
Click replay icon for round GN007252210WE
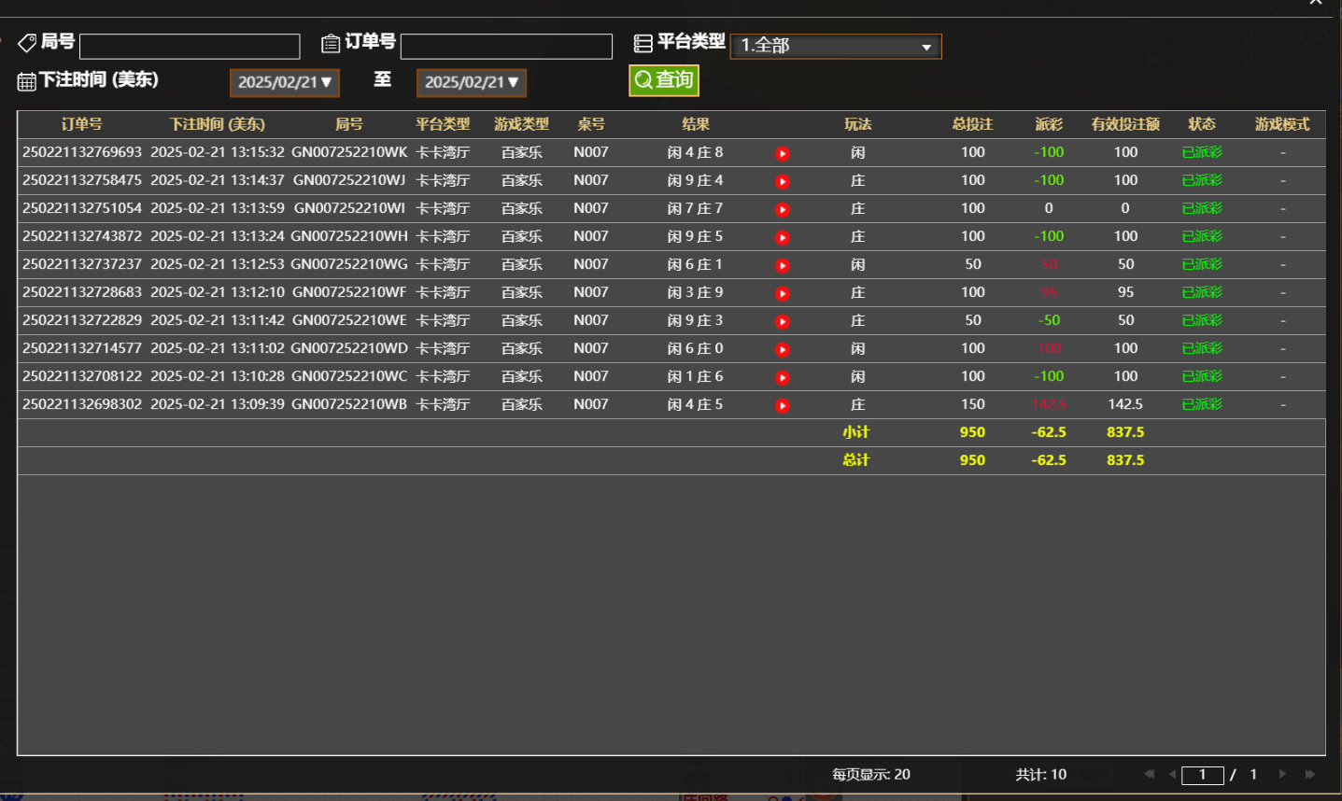(783, 321)
